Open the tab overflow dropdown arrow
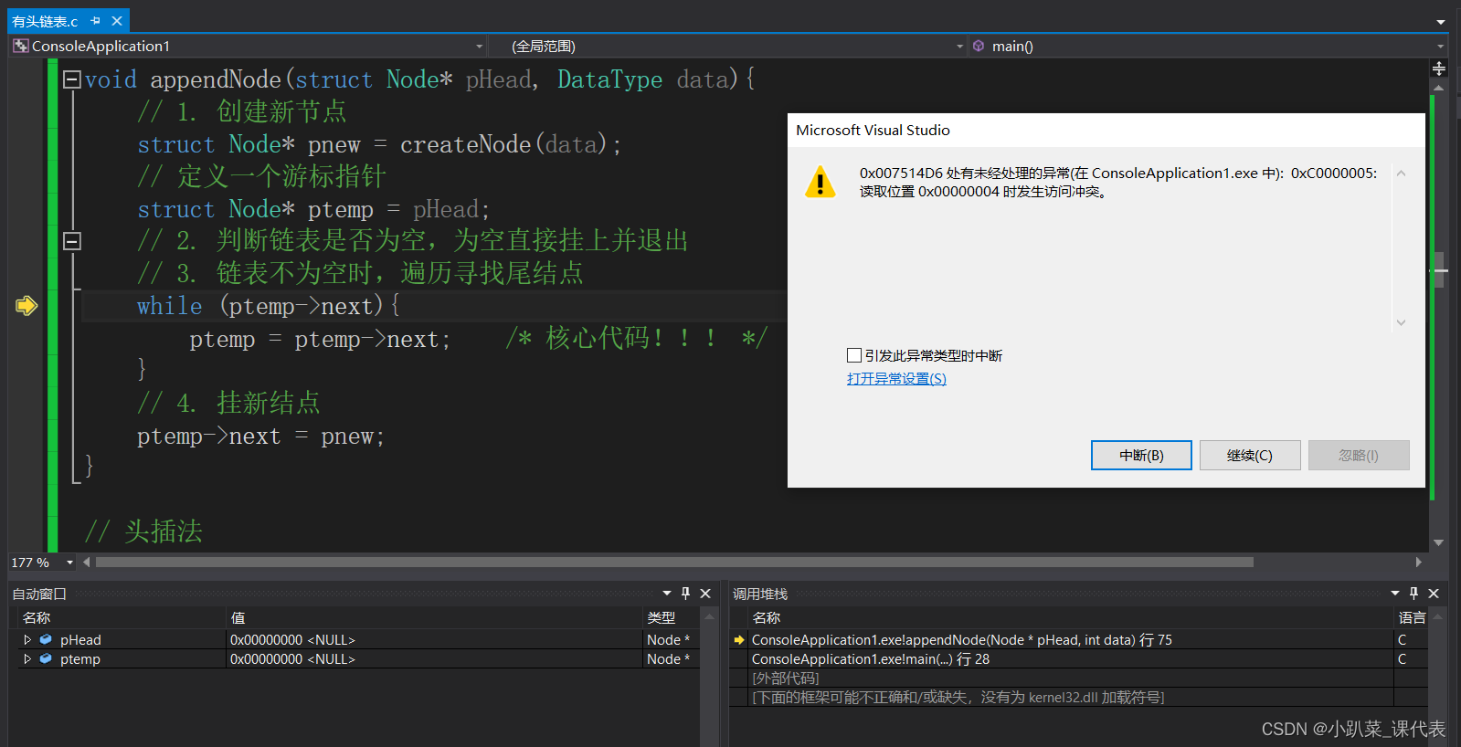This screenshot has height=747, width=1461. 1441,22
